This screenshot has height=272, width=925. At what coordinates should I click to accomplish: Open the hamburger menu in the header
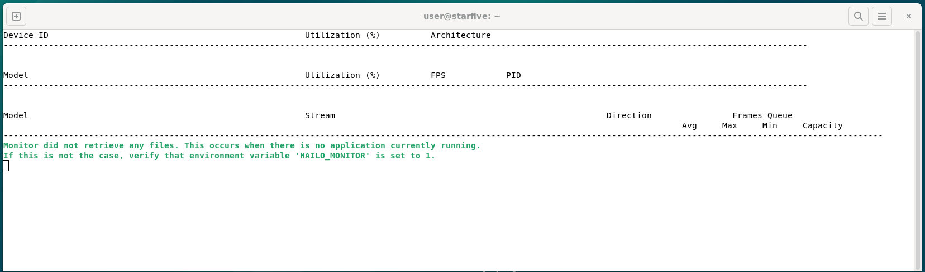pos(882,16)
